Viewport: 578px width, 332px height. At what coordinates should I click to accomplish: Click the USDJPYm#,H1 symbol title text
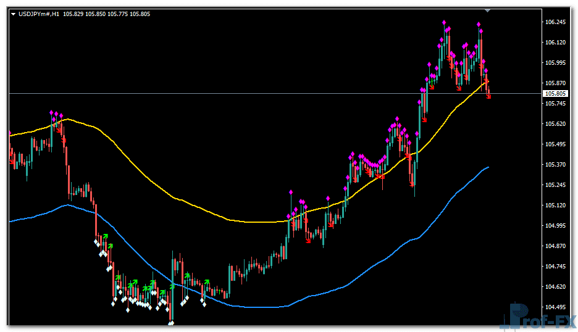(38, 14)
